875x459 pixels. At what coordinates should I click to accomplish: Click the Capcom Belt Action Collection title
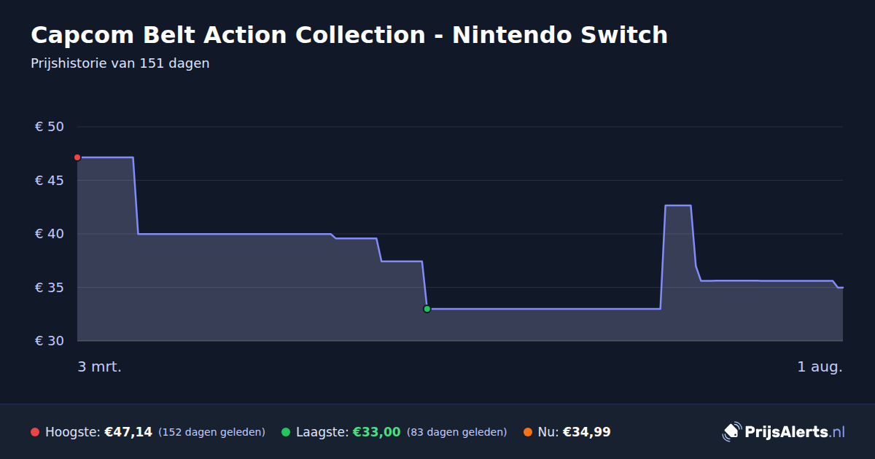(349, 34)
